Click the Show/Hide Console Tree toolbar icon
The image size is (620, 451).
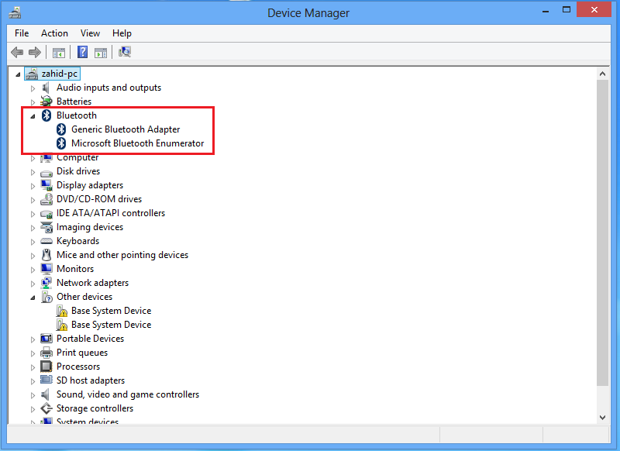(x=59, y=52)
